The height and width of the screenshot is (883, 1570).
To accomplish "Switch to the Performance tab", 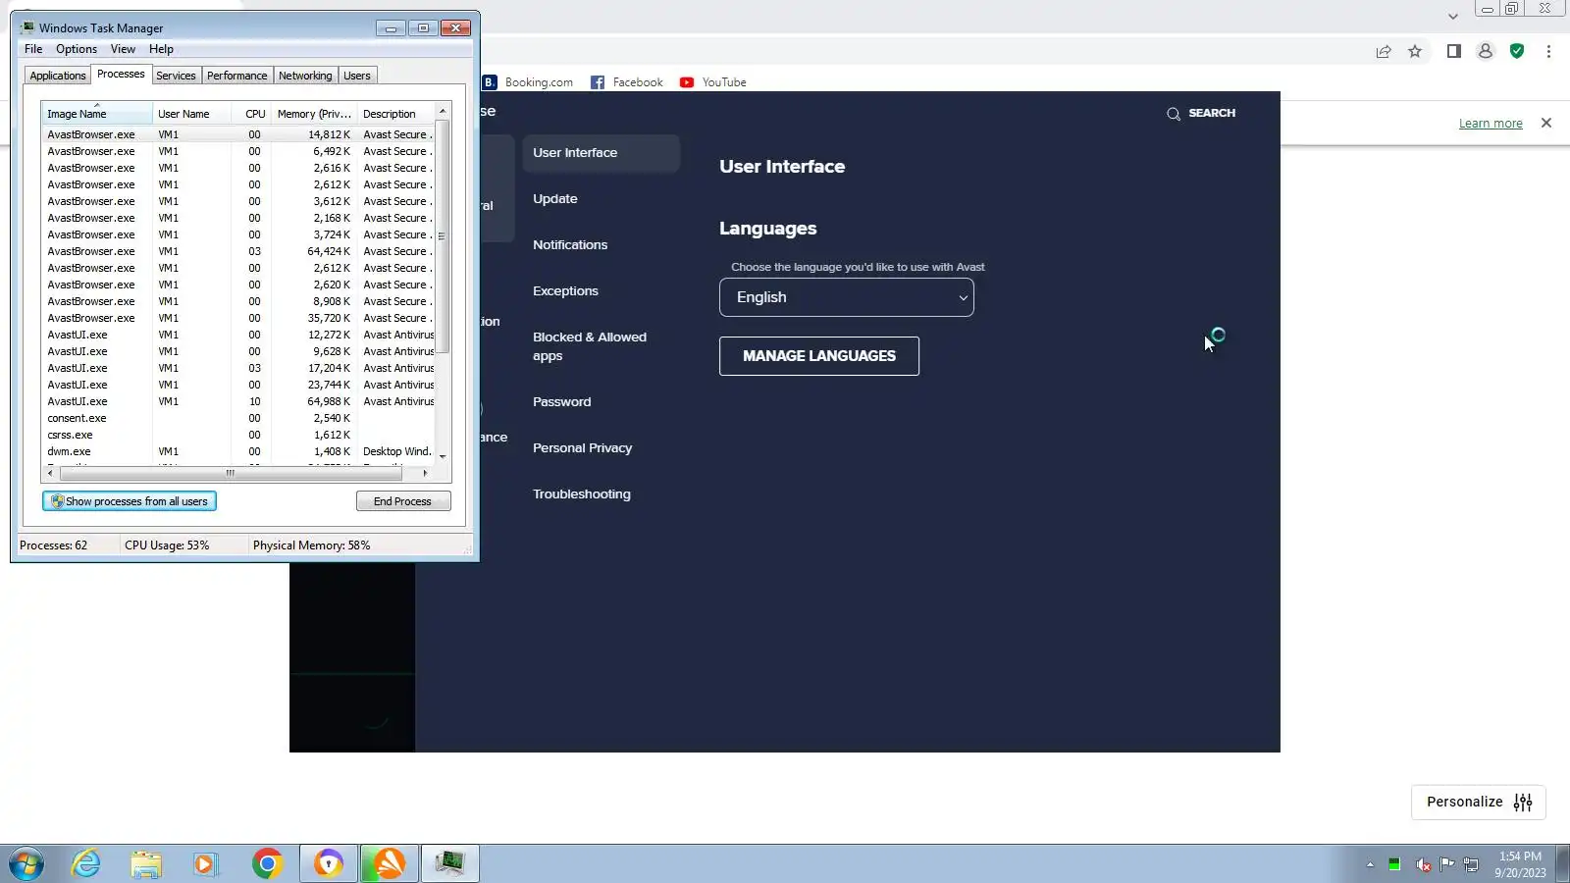I will click(236, 76).
